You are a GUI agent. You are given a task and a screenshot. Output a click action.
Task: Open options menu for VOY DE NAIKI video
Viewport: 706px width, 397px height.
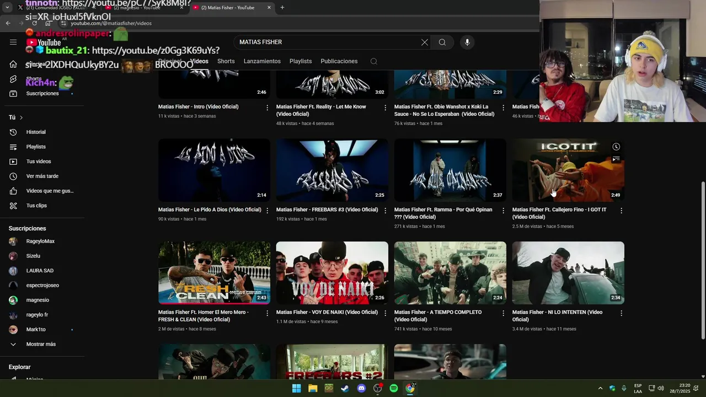pyautogui.click(x=386, y=313)
